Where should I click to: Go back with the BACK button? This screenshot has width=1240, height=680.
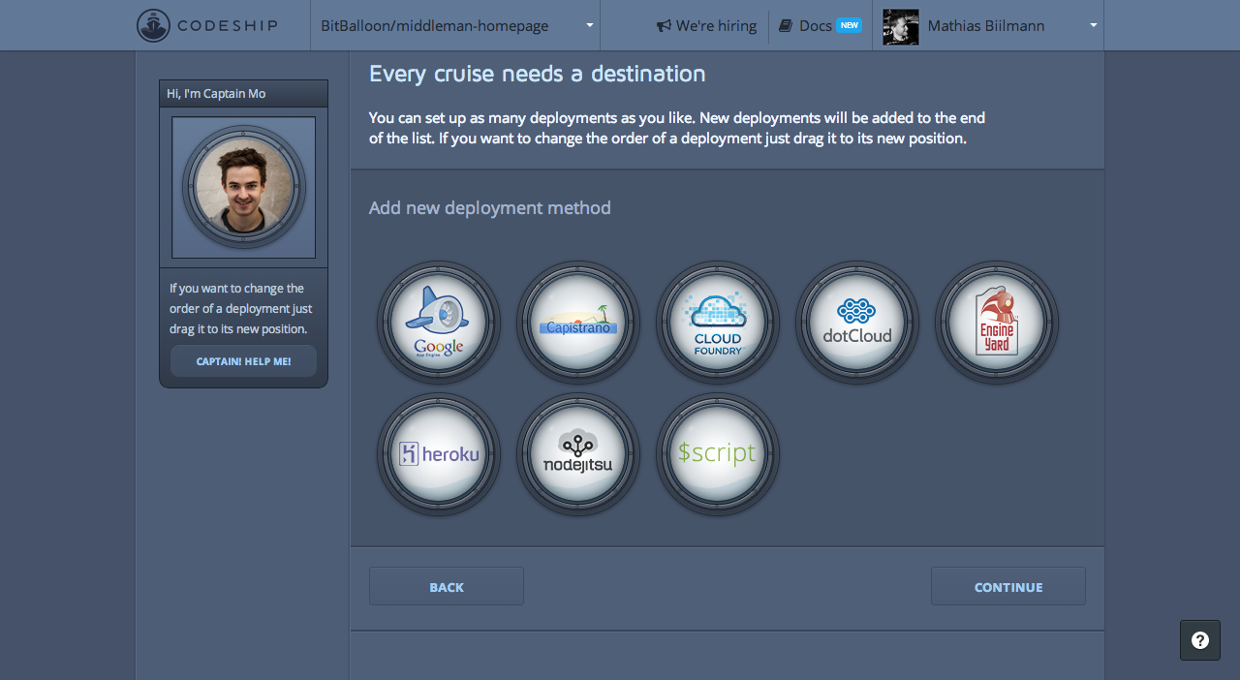click(447, 586)
